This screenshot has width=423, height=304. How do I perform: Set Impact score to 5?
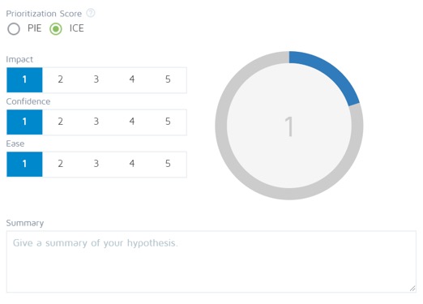point(168,80)
